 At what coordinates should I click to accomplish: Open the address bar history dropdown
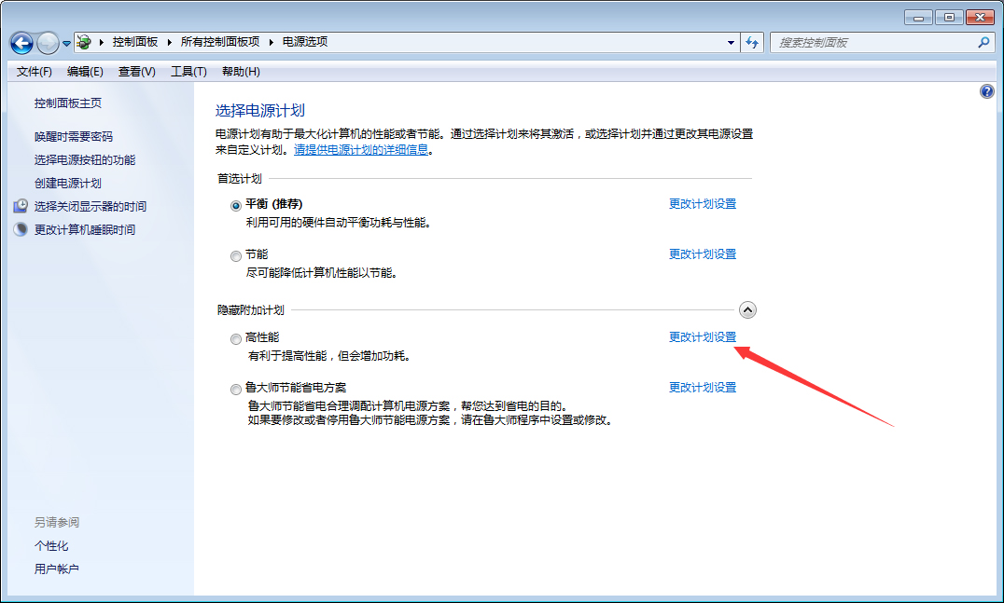(x=730, y=42)
